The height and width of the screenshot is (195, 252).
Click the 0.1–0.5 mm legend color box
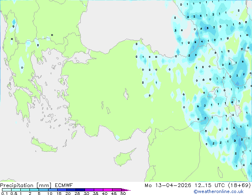(7, 190)
